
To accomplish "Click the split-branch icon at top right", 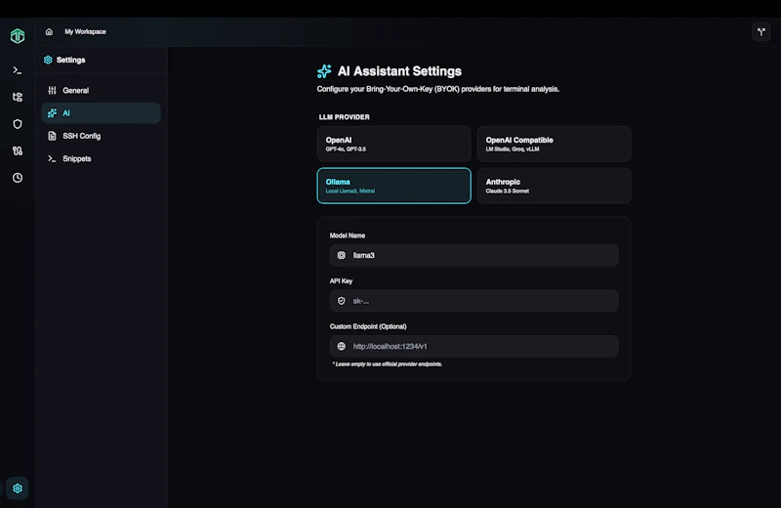I will 760,32.
